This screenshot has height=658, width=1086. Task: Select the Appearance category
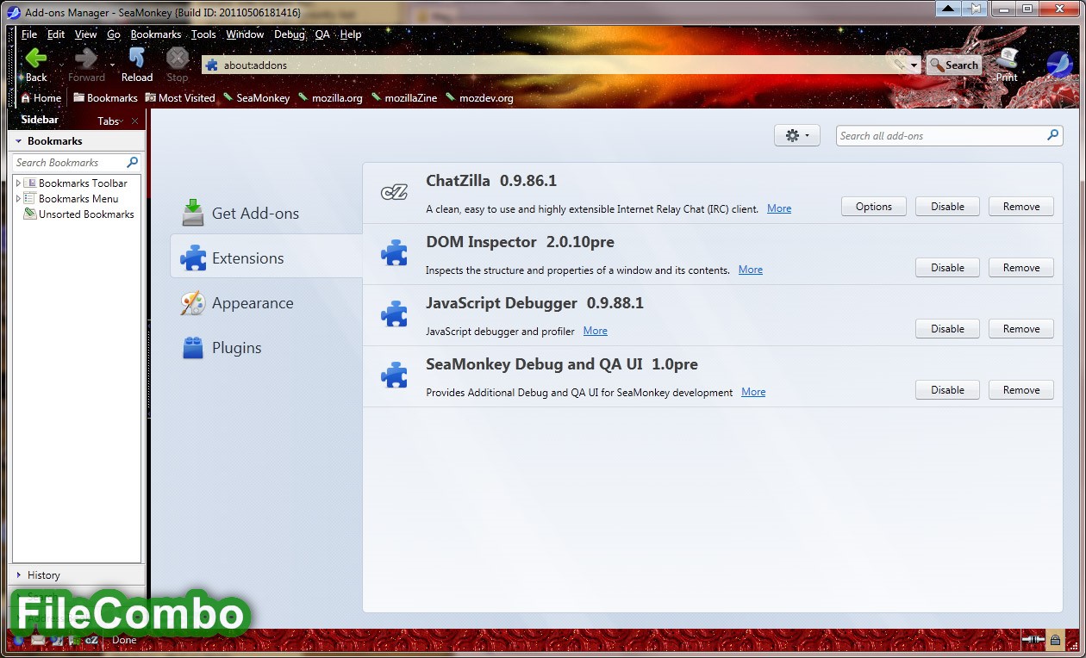pos(265,302)
